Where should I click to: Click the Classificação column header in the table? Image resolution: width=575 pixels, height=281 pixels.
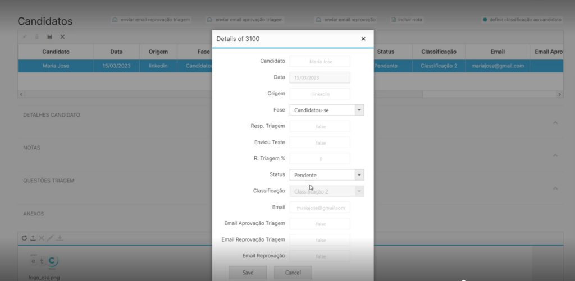click(439, 52)
